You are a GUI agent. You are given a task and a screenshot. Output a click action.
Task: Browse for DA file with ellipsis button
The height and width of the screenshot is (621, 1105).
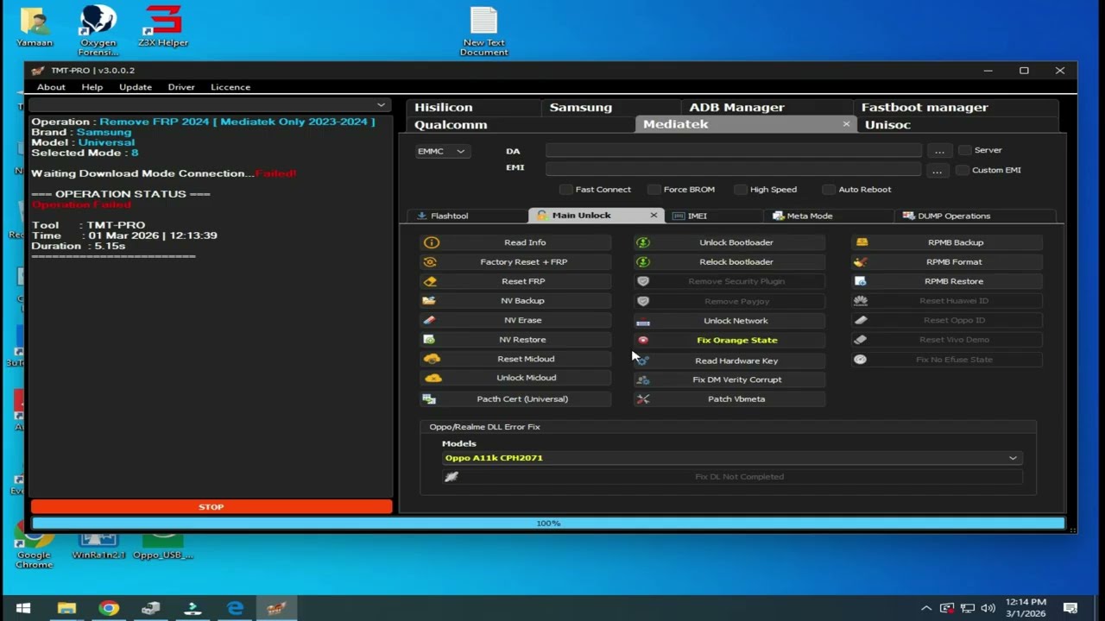pos(940,151)
